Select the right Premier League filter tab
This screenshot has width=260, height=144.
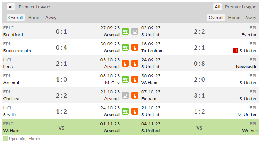(x=241, y=7)
